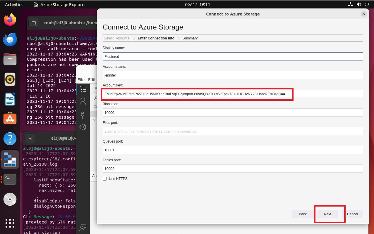Click Activities in the top bar
The image size is (374, 234).
pos(14,4)
